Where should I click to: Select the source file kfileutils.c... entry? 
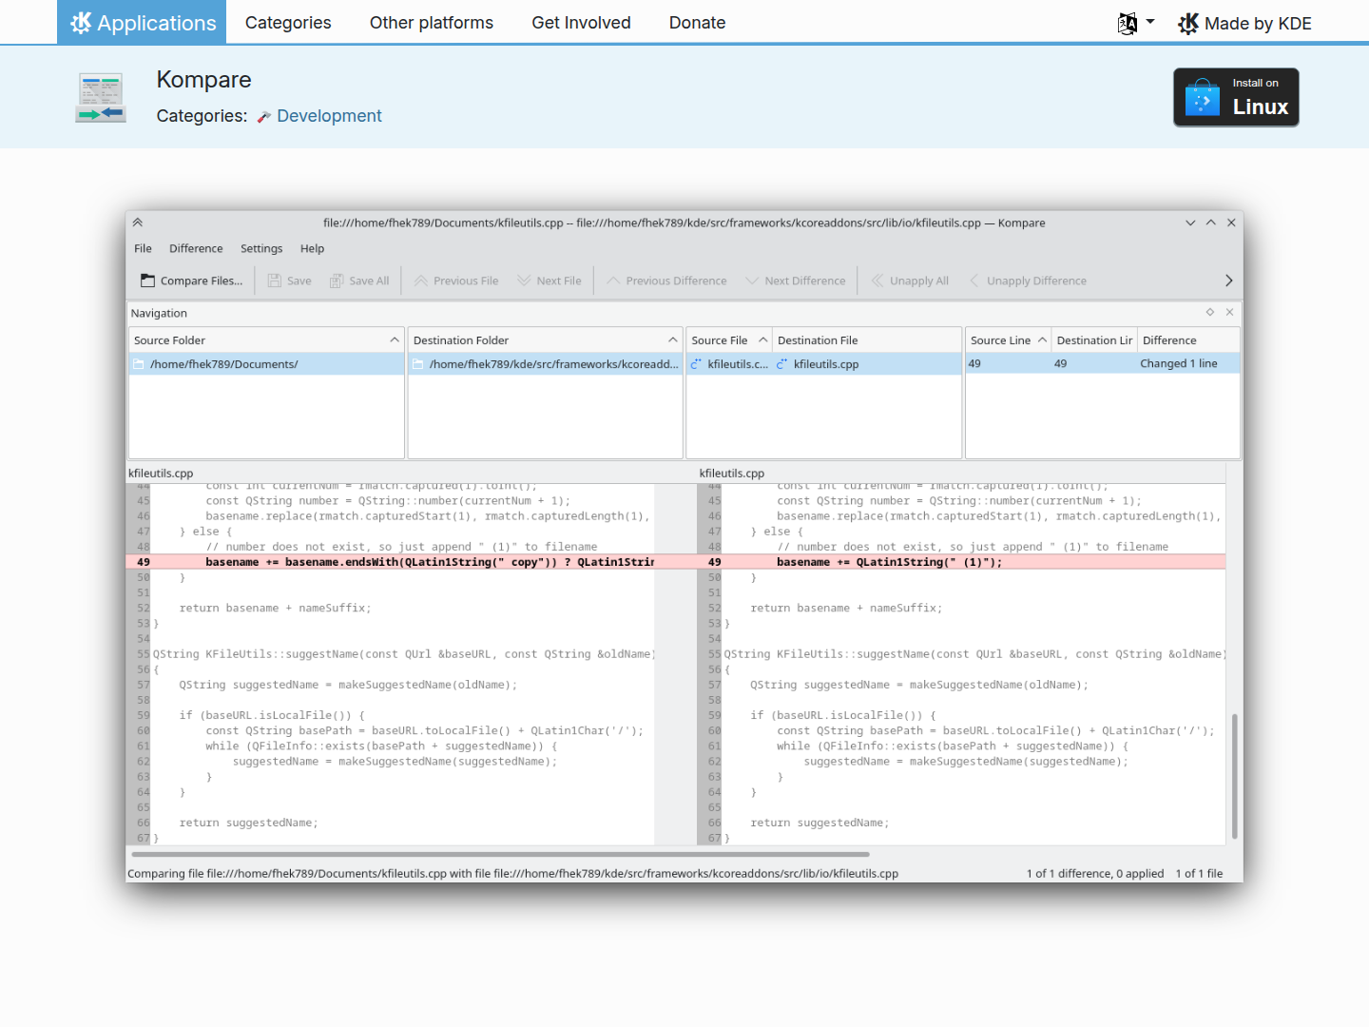coord(729,364)
